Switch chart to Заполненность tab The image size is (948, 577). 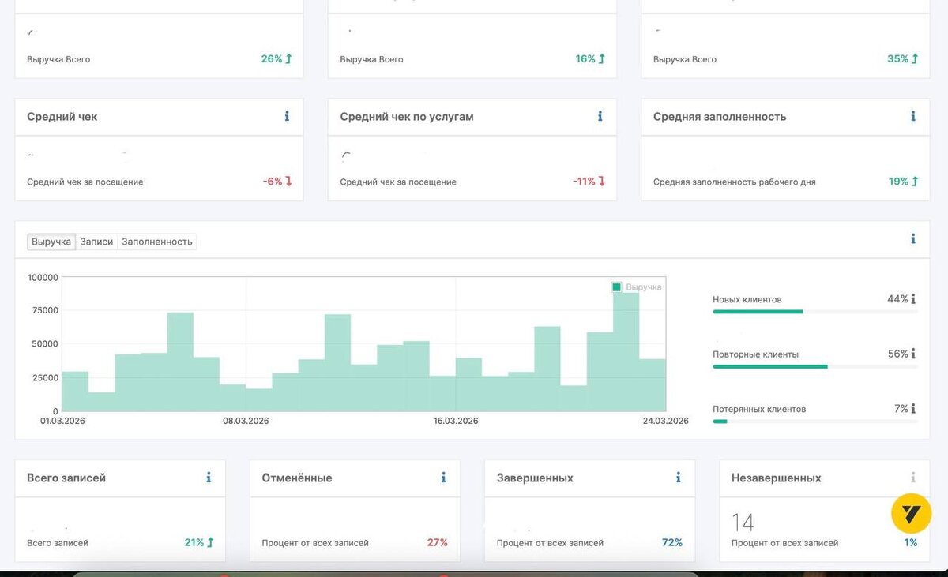(157, 242)
